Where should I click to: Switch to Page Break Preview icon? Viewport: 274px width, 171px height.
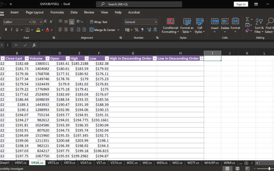pos(247,169)
